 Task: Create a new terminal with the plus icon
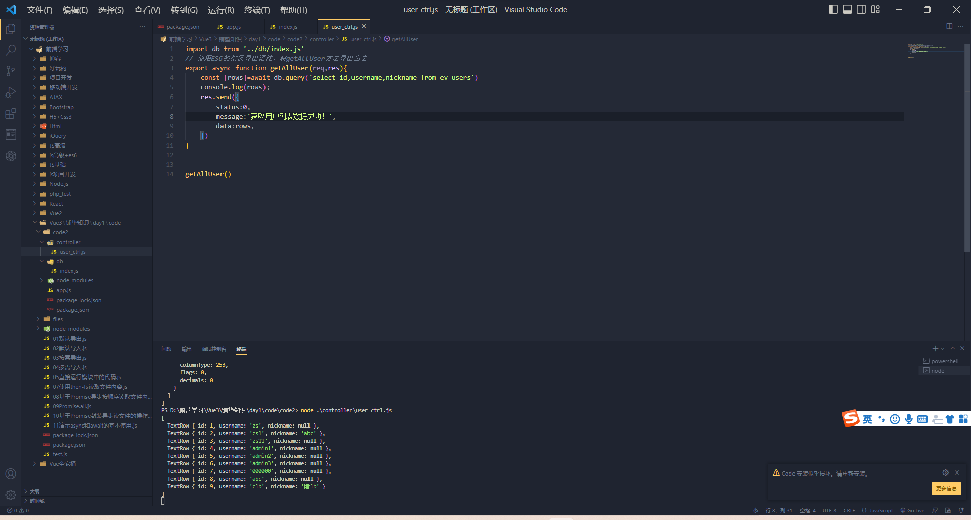click(934, 348)
